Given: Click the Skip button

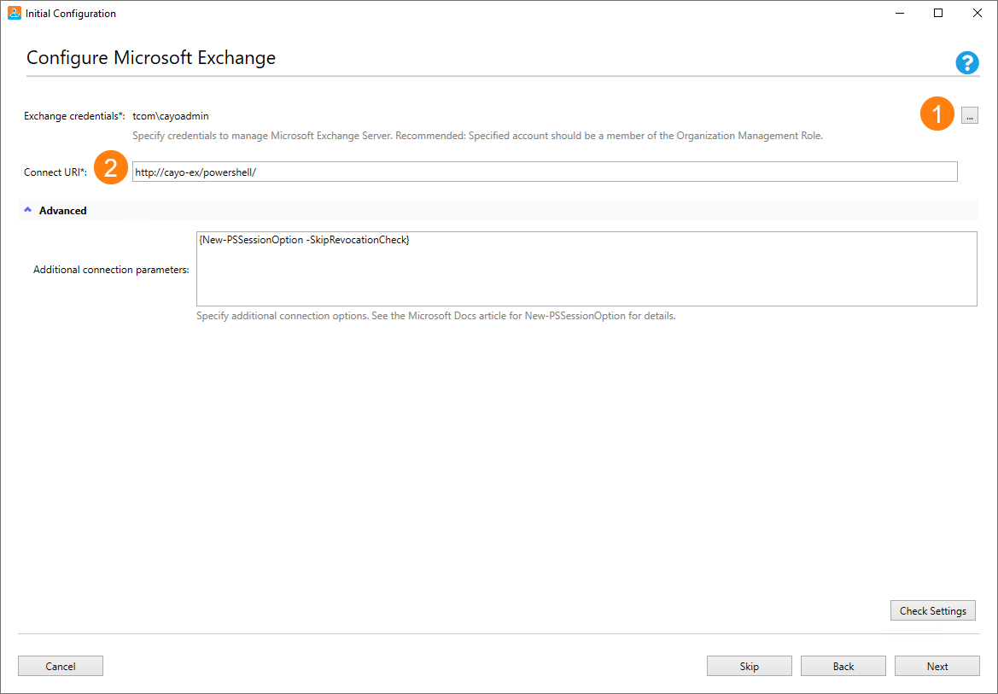Looking at the screenshot, I should point(749,666).
